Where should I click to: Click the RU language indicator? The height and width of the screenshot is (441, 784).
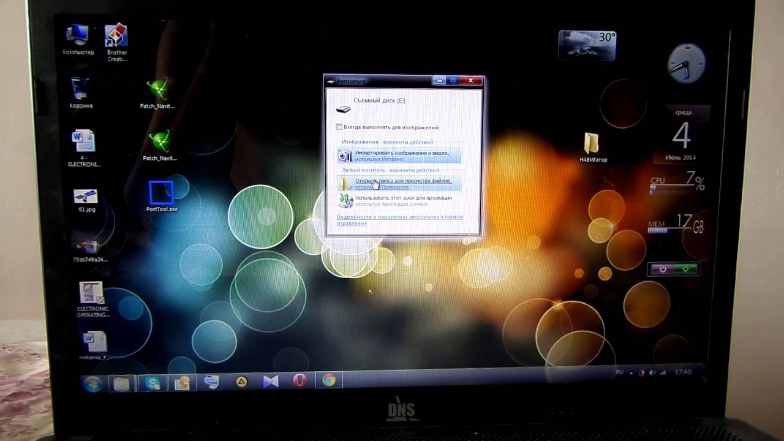619,372
